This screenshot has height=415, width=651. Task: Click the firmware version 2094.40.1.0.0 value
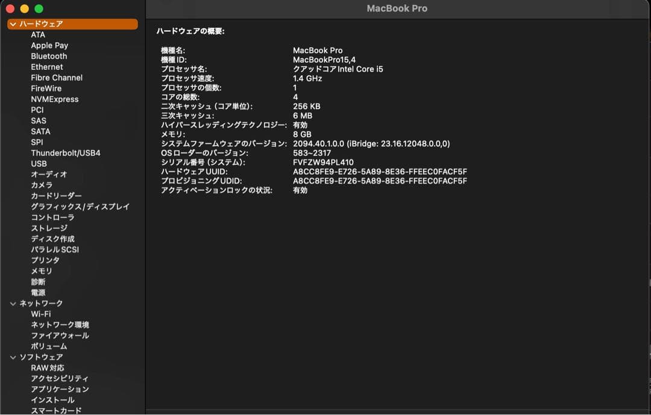tap(371, 144)
